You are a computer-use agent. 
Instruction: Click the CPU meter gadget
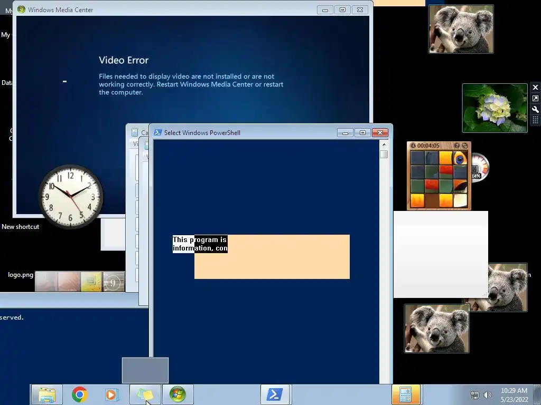coord(480,168)
